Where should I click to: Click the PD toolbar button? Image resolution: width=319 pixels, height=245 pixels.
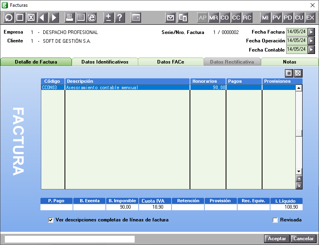point(288,18)
